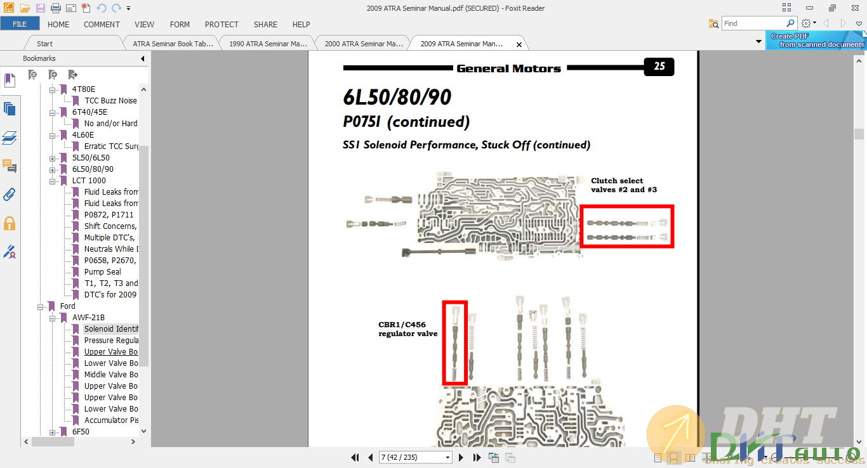Select the TCC Buzz Noise bookmark
867x468 pixels.
[x=110, y=100]
